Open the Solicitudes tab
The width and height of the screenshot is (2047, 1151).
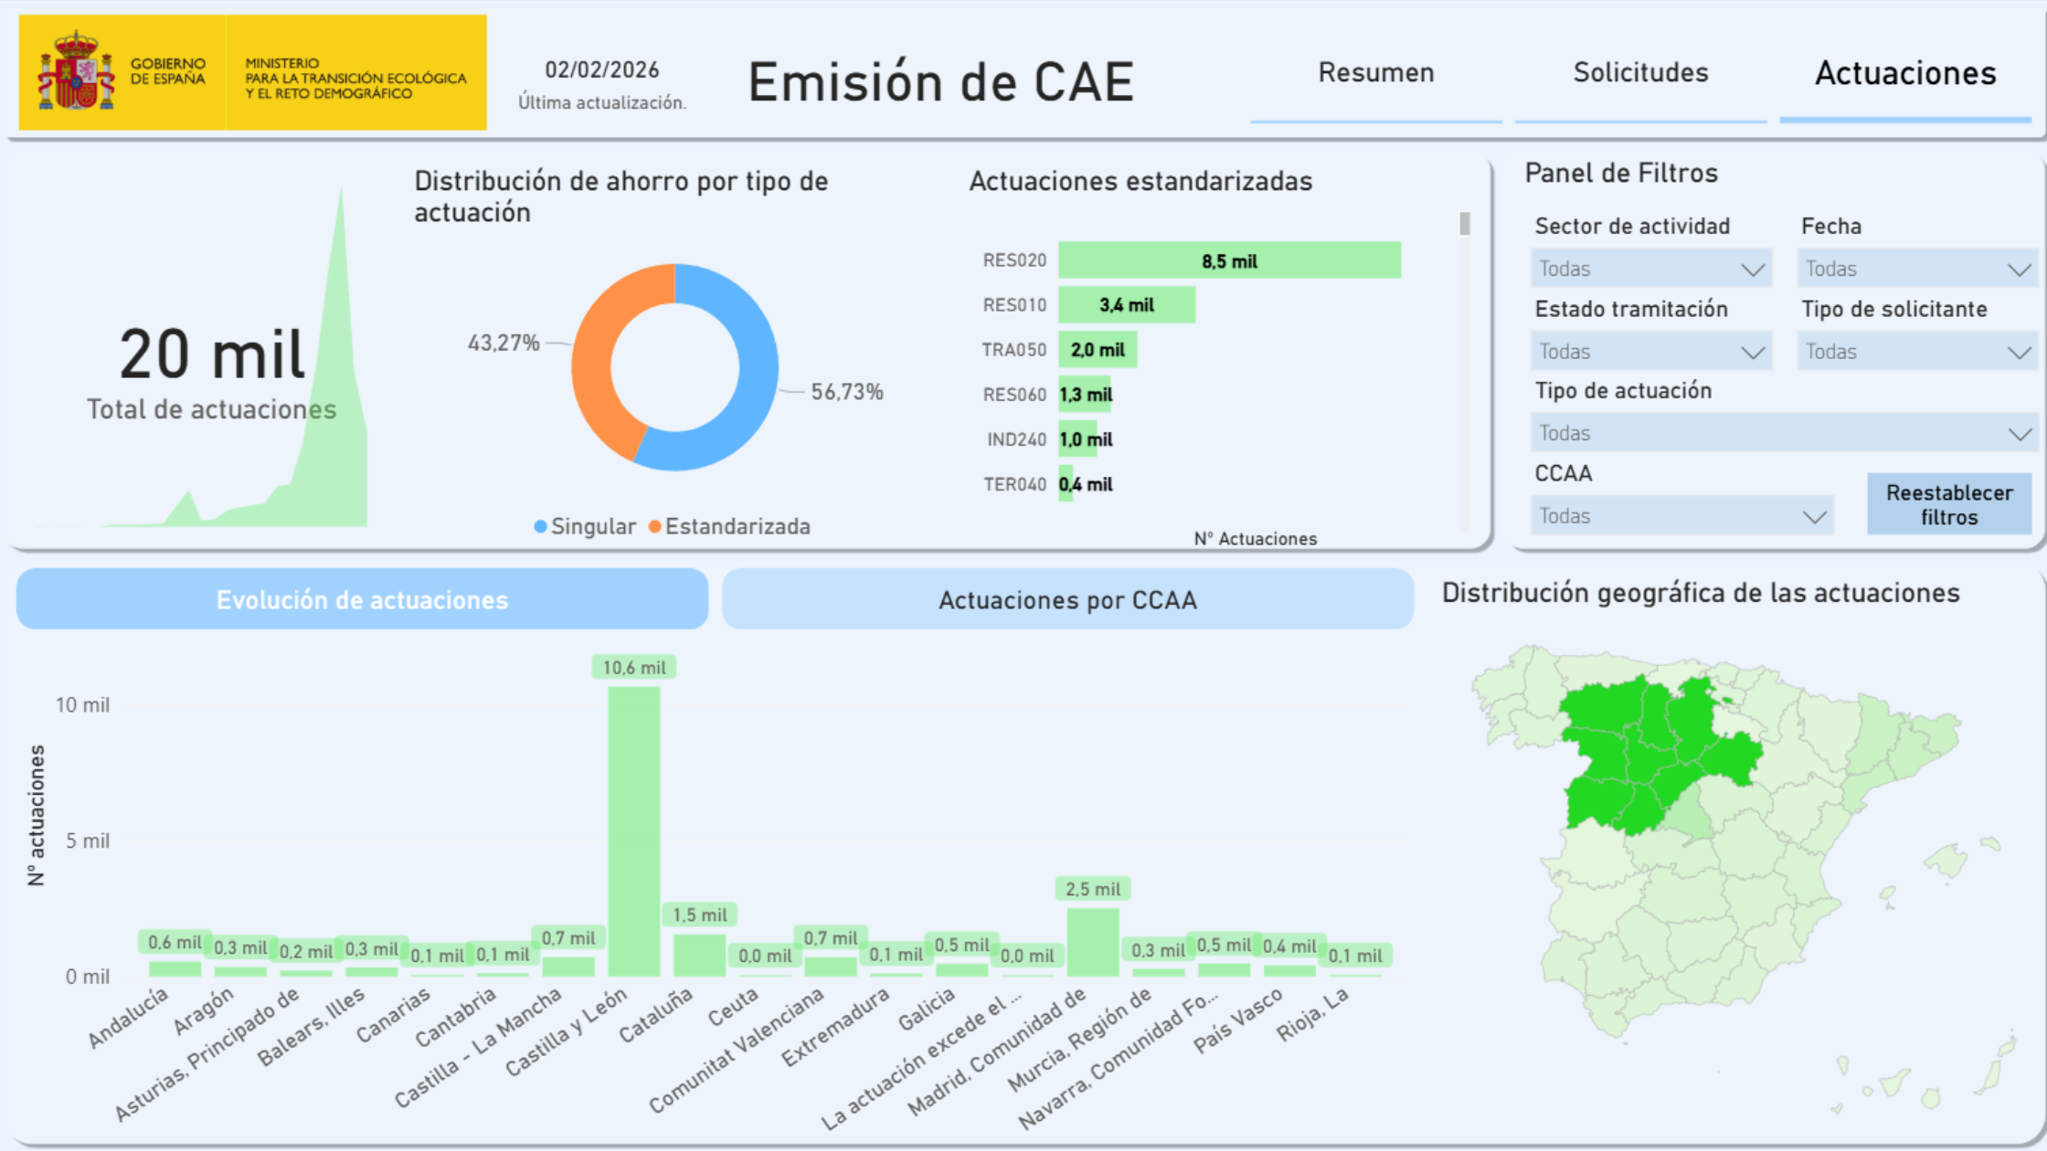coord(1640,73)
